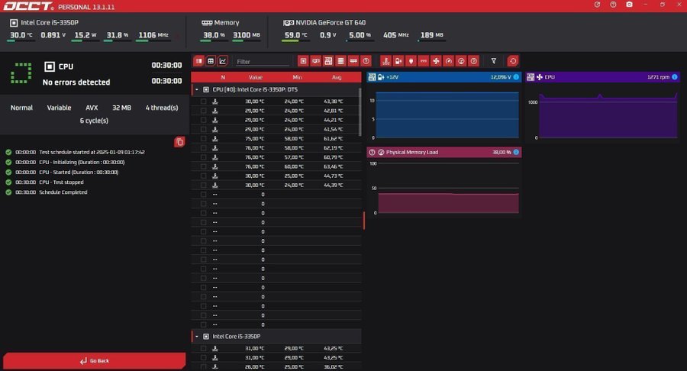Sort table by the Min column
The height and width of the screenshot is (371, 687).
pos(297,77)
